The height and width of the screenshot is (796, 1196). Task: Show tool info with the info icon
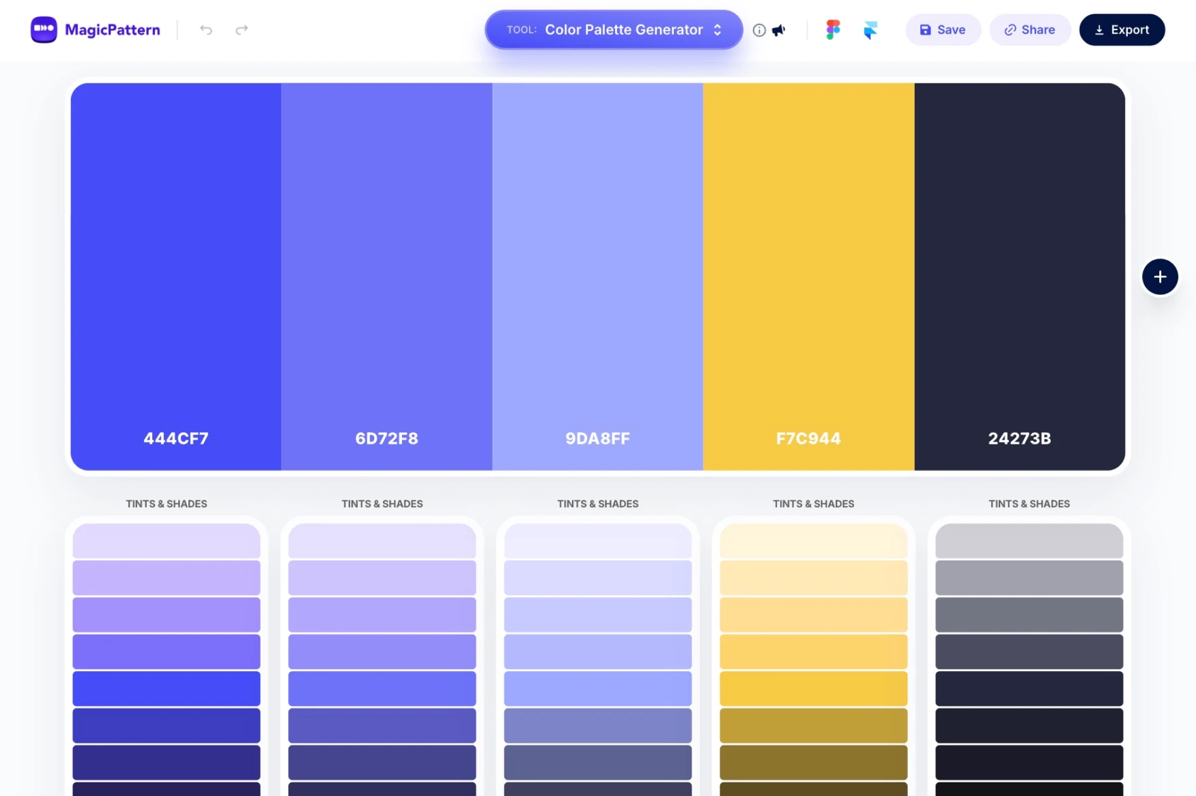[759, 30]
